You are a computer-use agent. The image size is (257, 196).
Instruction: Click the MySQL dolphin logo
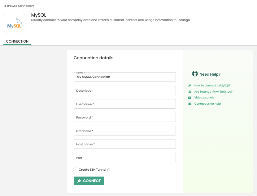(x=15, y=23)
